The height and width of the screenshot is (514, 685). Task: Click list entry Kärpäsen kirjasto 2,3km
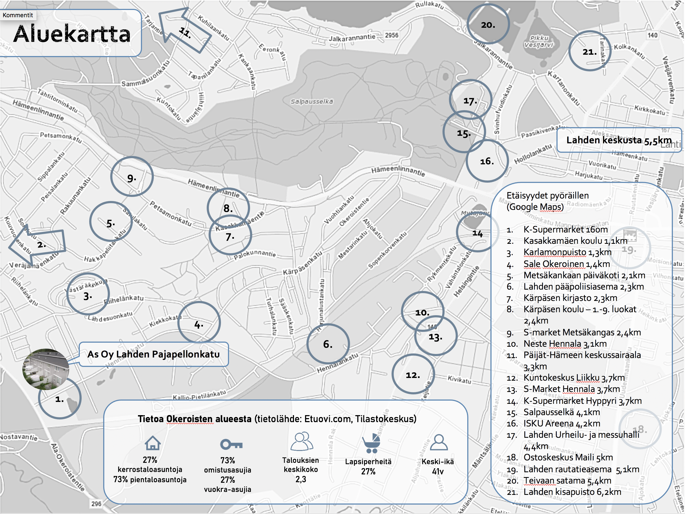570,298
